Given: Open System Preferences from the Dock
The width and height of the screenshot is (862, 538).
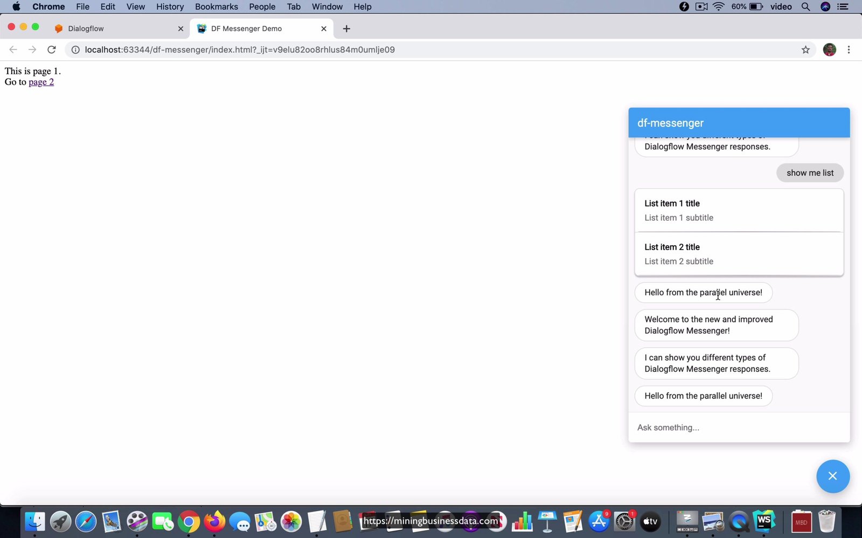Looking at the screenshot, I should [x=624, y=521].
